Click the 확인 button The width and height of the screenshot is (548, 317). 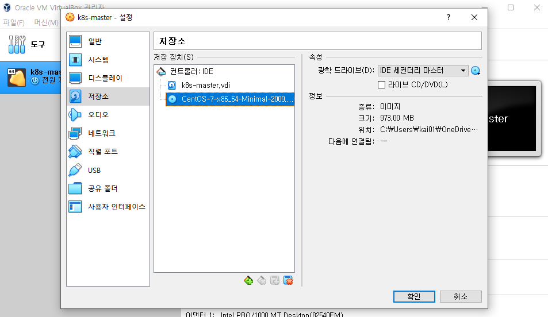[414, 296]
